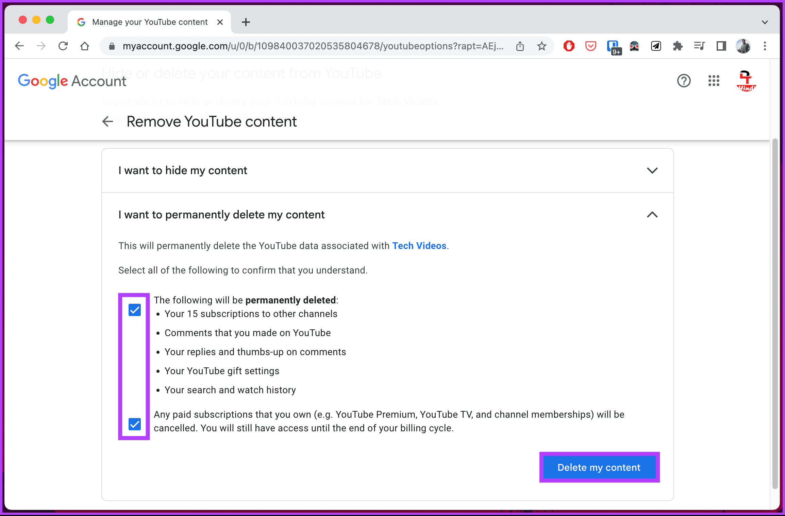Open the Tech Videos link
The image size is (785, 516).
(x=419, y=246)
